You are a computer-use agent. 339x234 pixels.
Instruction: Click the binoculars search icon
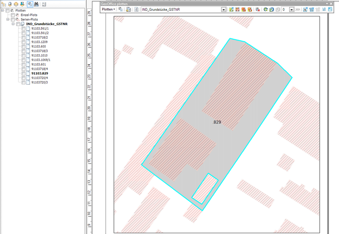pos(36,4)
